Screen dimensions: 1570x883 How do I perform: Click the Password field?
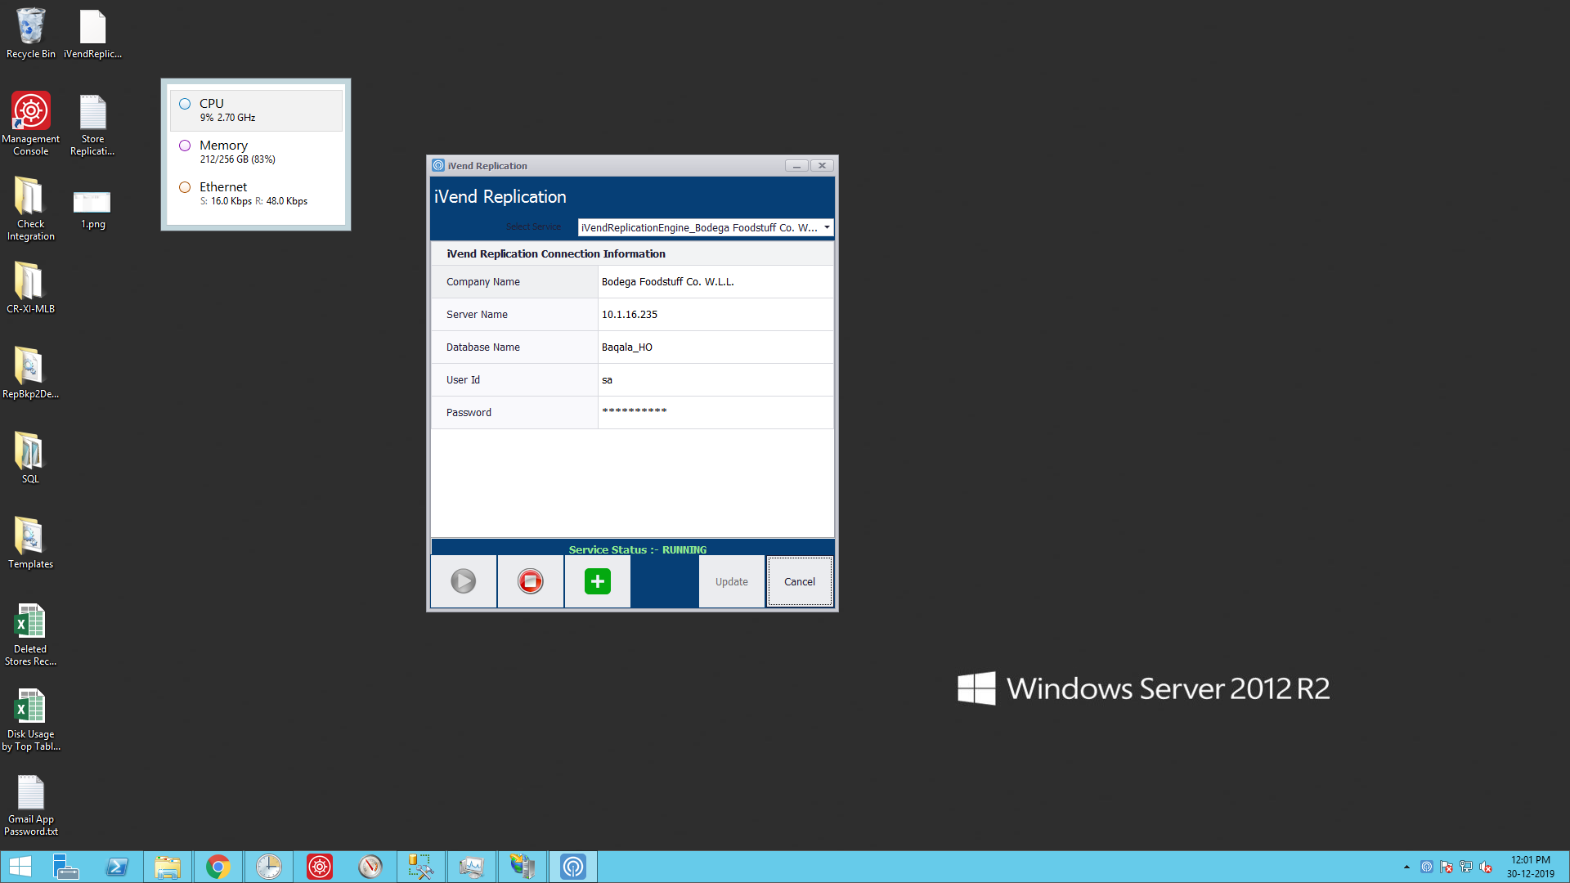[715, 412]
